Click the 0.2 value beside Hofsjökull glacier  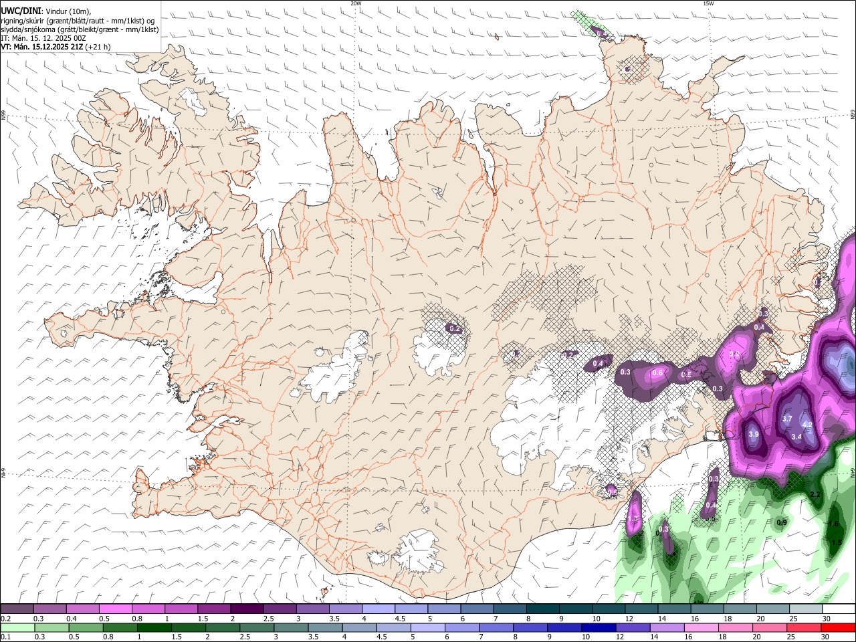[x=455, y=329]
